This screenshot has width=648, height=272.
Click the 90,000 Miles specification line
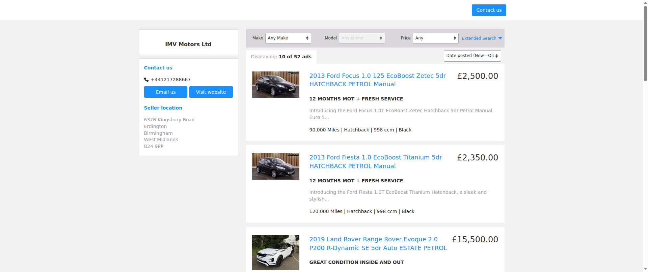[x=360, y=130]
